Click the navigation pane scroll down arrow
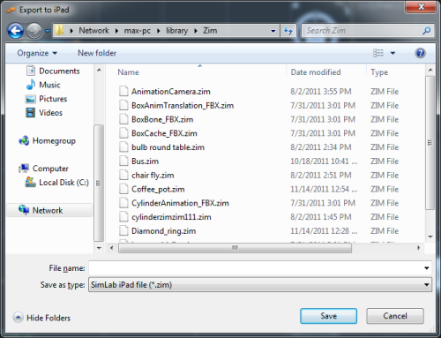The height and width of the screenshot is (338, 441). point(99,248)
